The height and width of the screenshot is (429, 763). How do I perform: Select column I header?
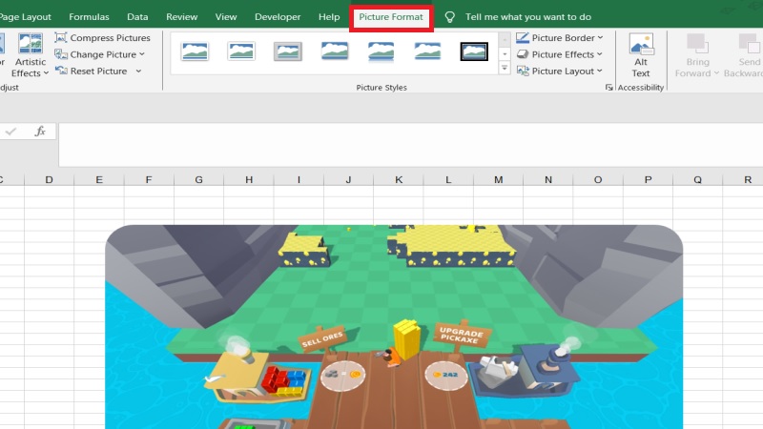(x=299, y=179)
